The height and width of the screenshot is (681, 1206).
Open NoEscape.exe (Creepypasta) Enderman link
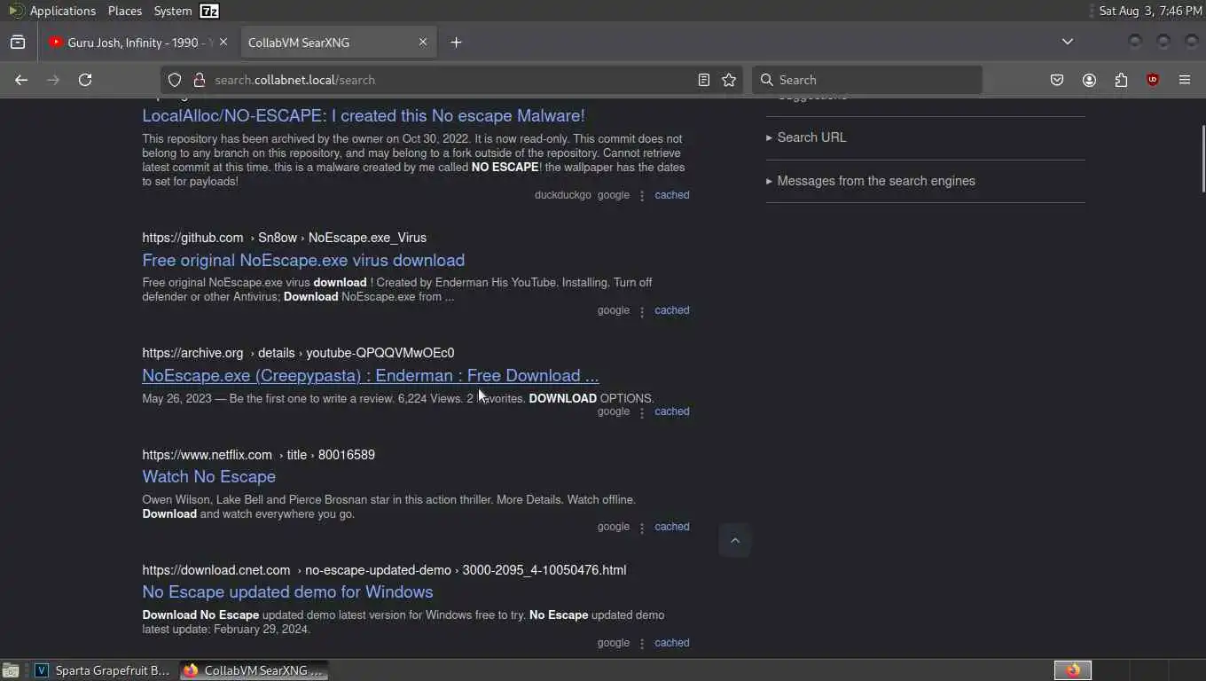click(x=371, y=376)
